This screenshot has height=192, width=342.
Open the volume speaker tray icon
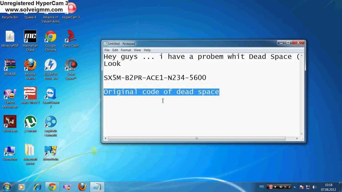[314, 187]
